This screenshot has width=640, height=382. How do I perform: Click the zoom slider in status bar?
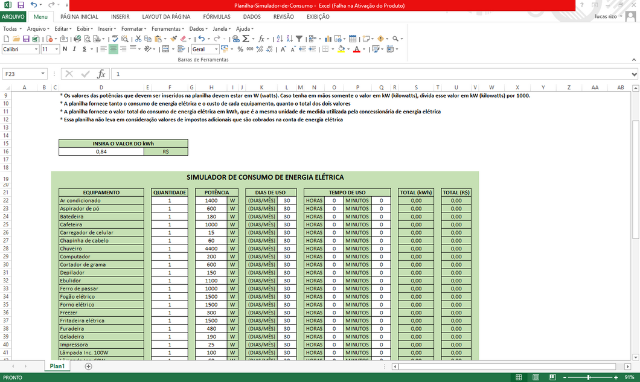point(587,377)
